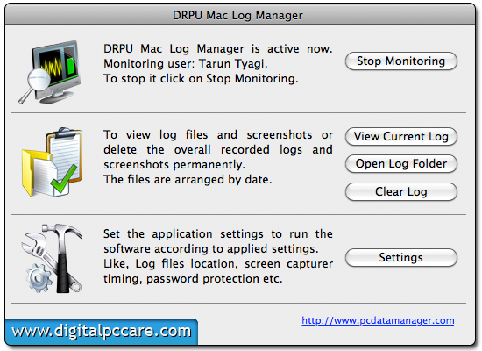This screenshot has height=351, width=482.
Task: Click the hammer tools icon
Action: [x=65, y=257]
